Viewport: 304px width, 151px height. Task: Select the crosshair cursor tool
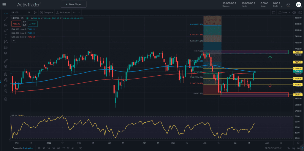[6, 13]
